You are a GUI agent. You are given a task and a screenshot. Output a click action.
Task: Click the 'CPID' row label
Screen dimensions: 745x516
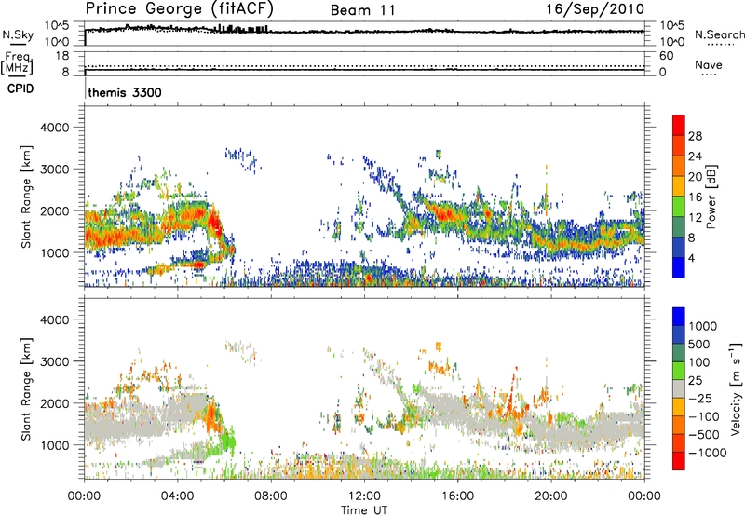[x=20, y=88]
